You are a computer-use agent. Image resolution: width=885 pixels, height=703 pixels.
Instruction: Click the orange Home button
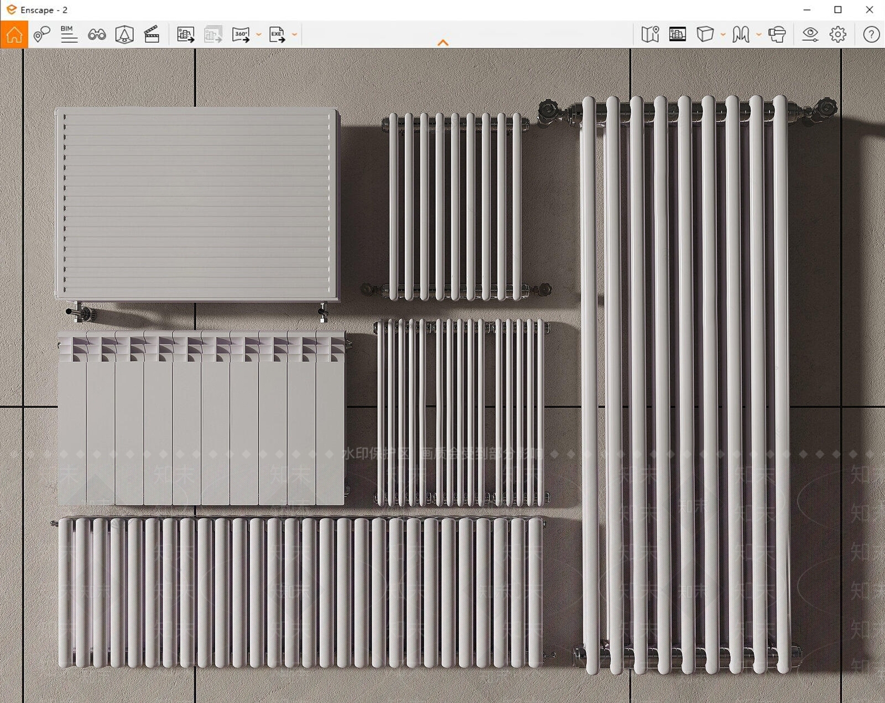click(14, 34)
